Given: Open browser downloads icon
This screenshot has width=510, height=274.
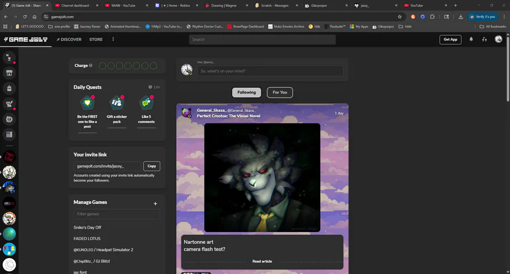Looking at the screenshot, I should [x=461, y=16].
